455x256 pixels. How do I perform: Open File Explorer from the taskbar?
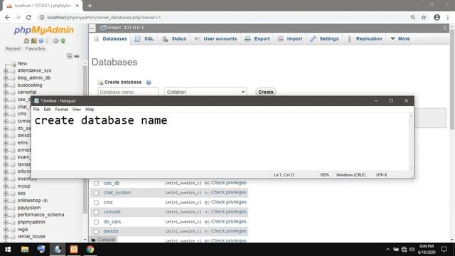[x=25, y=250]
